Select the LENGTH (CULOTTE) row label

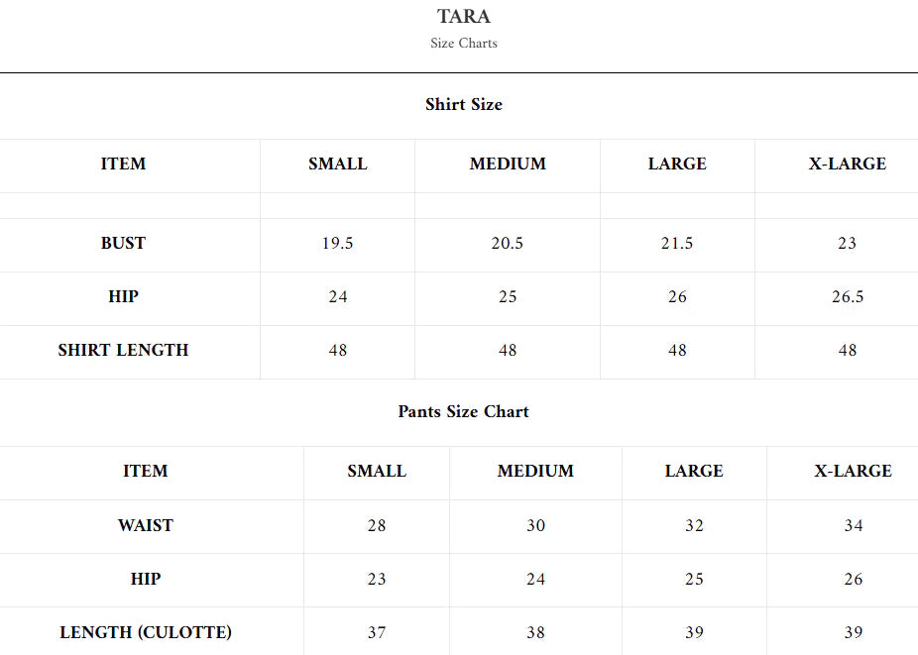click(145, 632)
